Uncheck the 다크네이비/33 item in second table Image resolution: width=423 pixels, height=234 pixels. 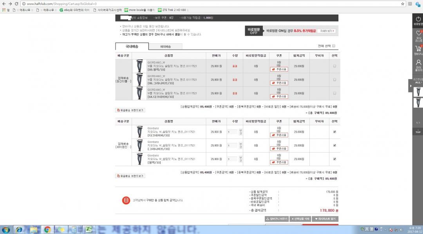click(334, 132)
